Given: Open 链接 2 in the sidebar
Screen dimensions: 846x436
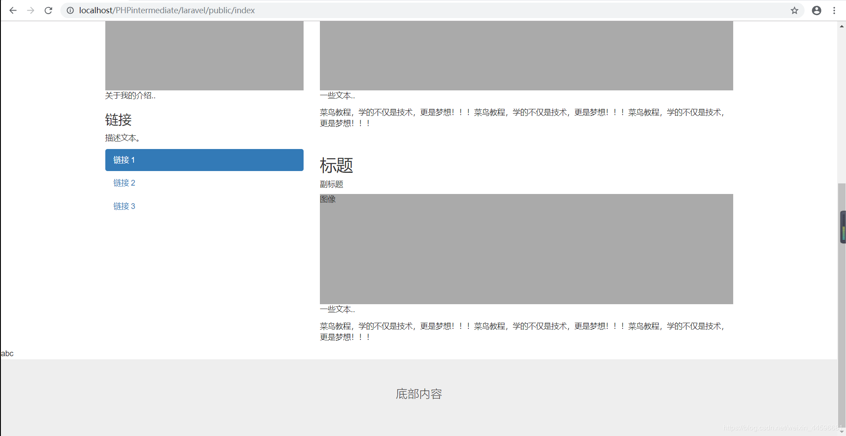Looking at the screenshot, I should tap(124, 183).
